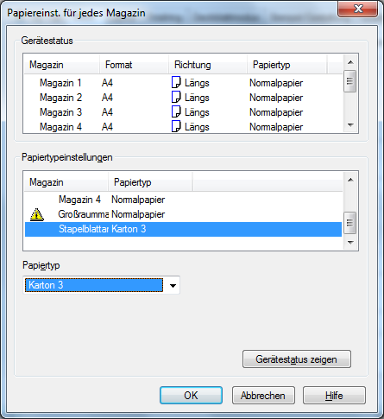Click the Längs orientation icon for Magazin 1
The height and width of the screenshot is (419, 384).
(x=176, y=82)
